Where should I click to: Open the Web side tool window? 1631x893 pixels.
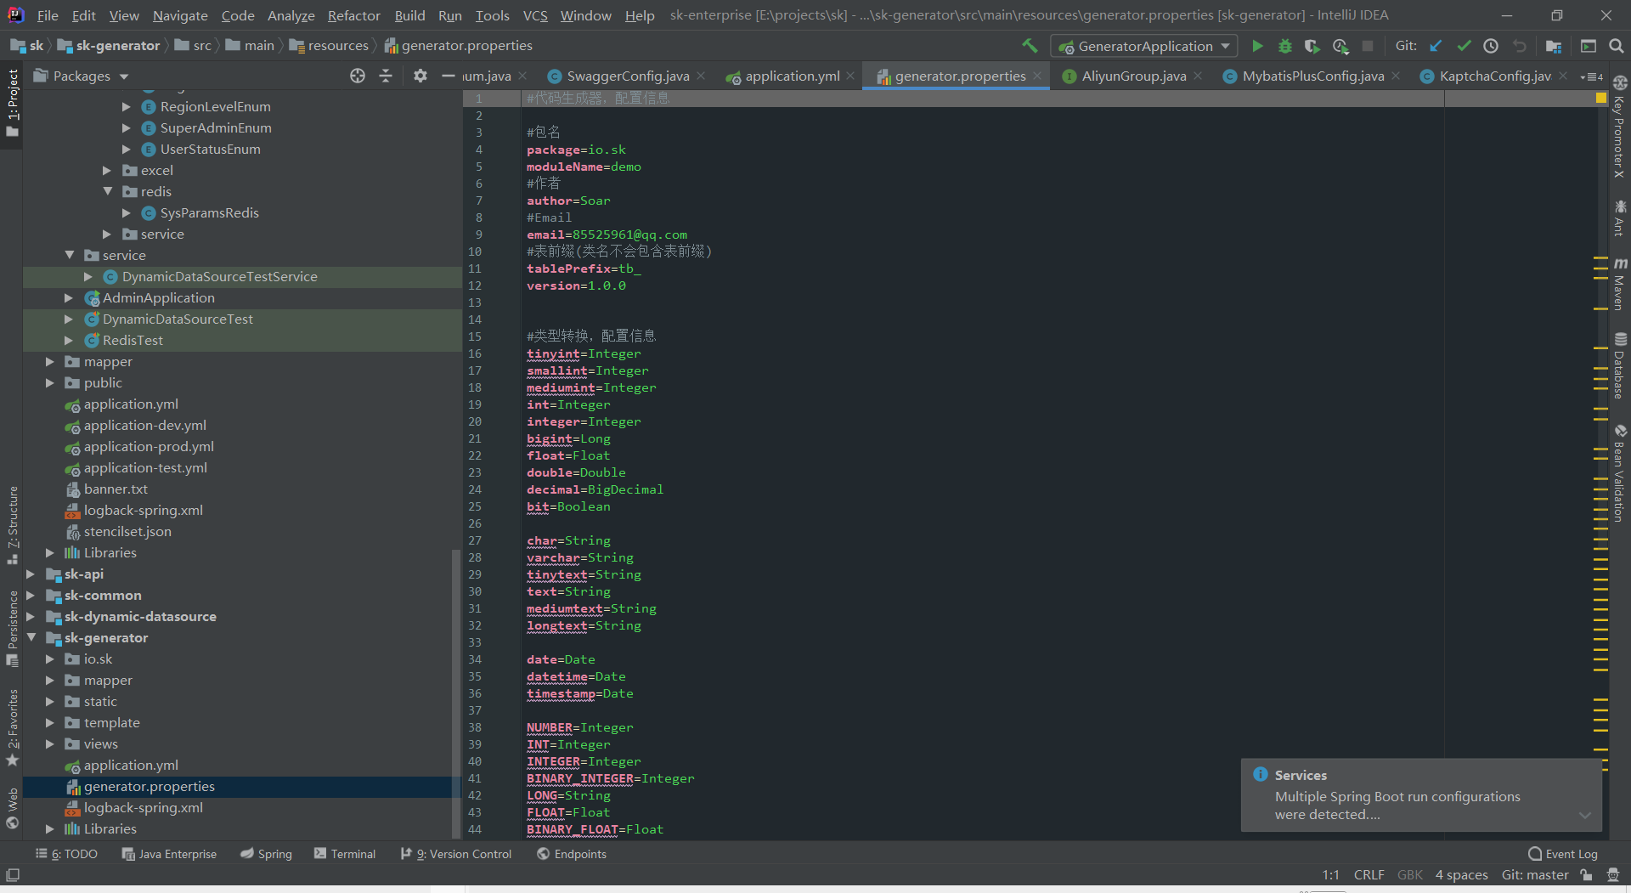click(x=13, y=808)
